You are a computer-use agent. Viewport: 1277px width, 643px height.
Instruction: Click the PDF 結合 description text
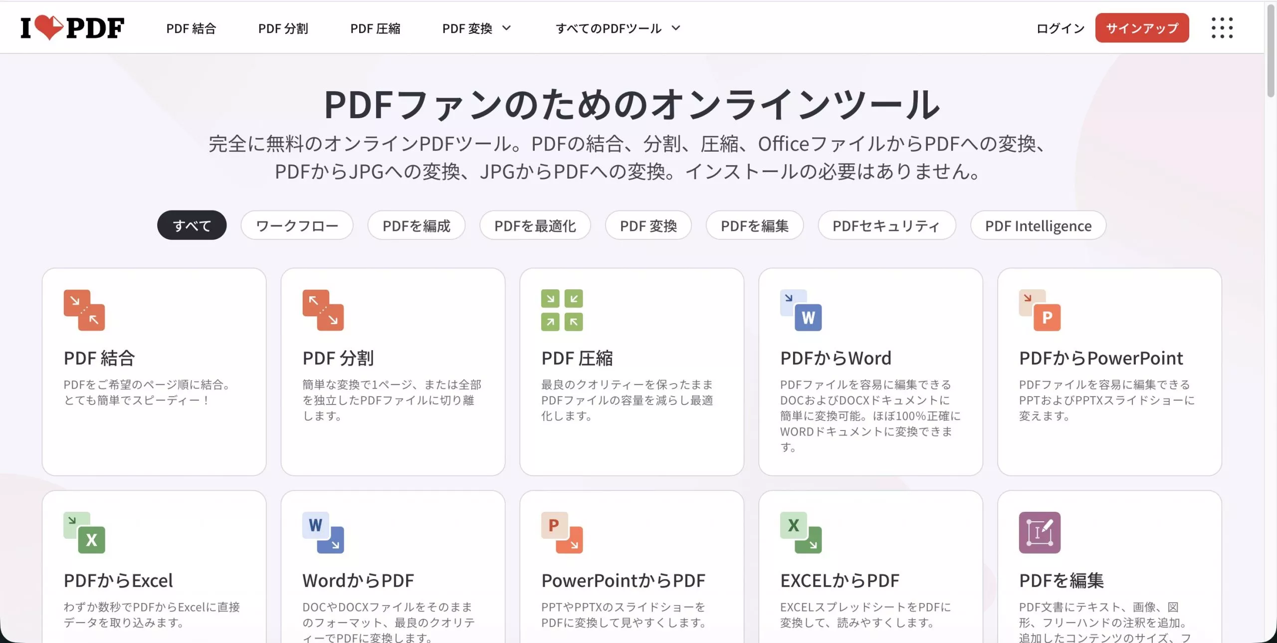tap(148, 392)
